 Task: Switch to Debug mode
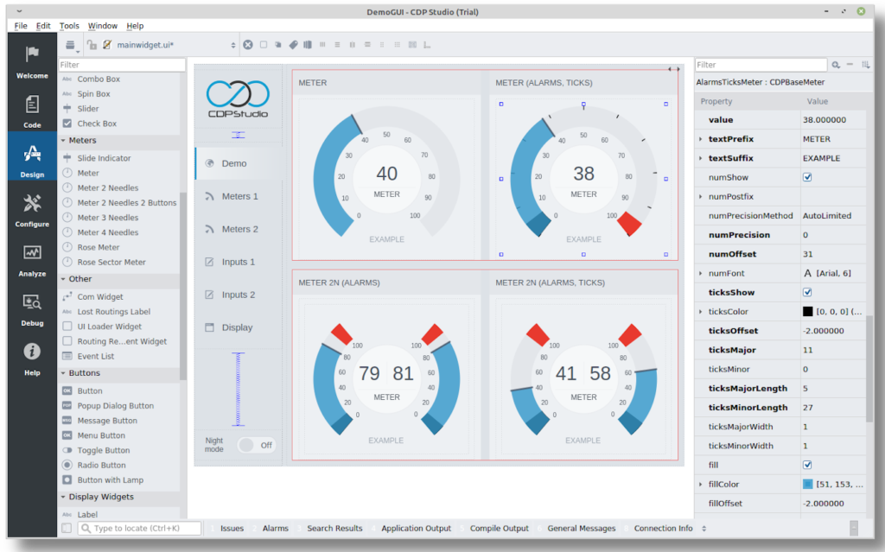[x=32, y=309]
